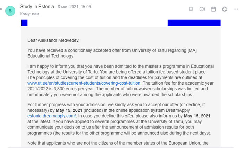Print the email using the printer icon
Image resolution: width=243 pixels, height=148 pixels.
(225, 9)
